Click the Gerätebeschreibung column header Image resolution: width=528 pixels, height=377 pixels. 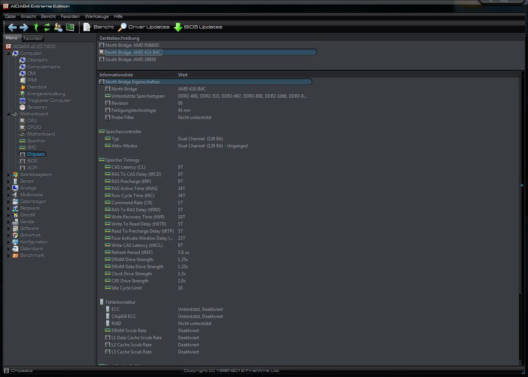(208, 38)
